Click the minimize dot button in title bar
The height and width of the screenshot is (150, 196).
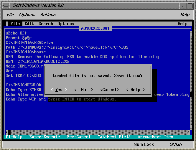pos(183,6)
